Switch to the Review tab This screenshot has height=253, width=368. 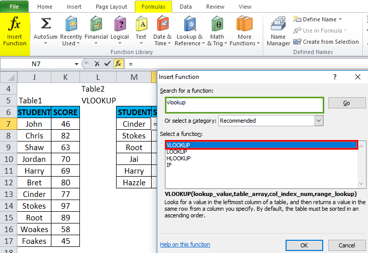[x=215, y=7]
